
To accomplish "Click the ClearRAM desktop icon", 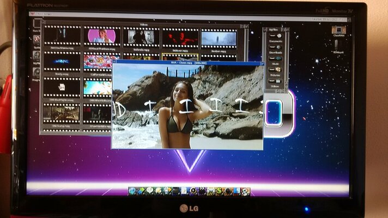I will 338,31.
